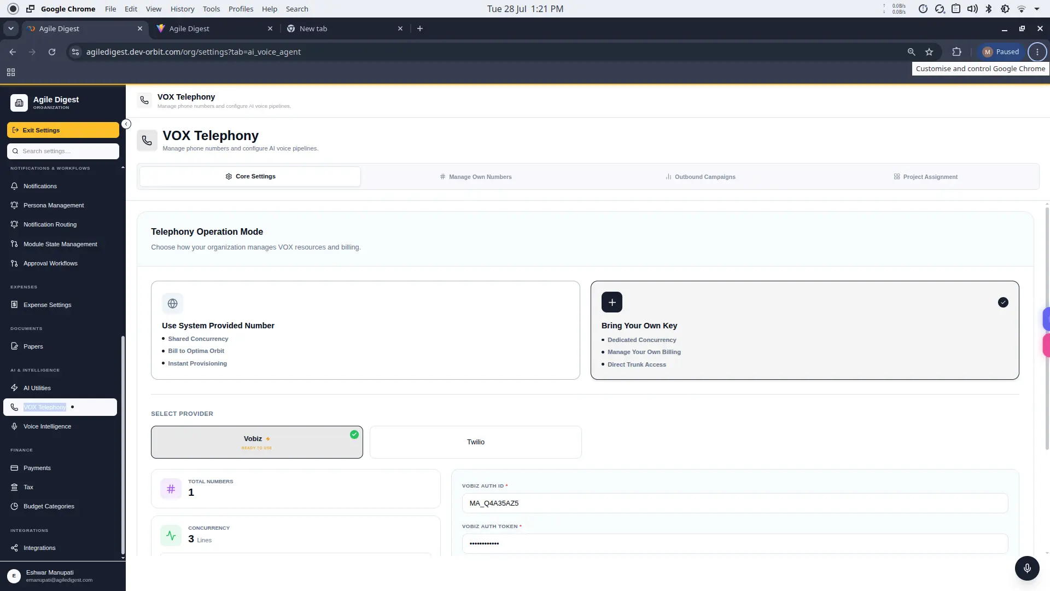Click the Notification Routing sidebar icon
This screenshot has width=1050, height=591.
click(14, 224)
